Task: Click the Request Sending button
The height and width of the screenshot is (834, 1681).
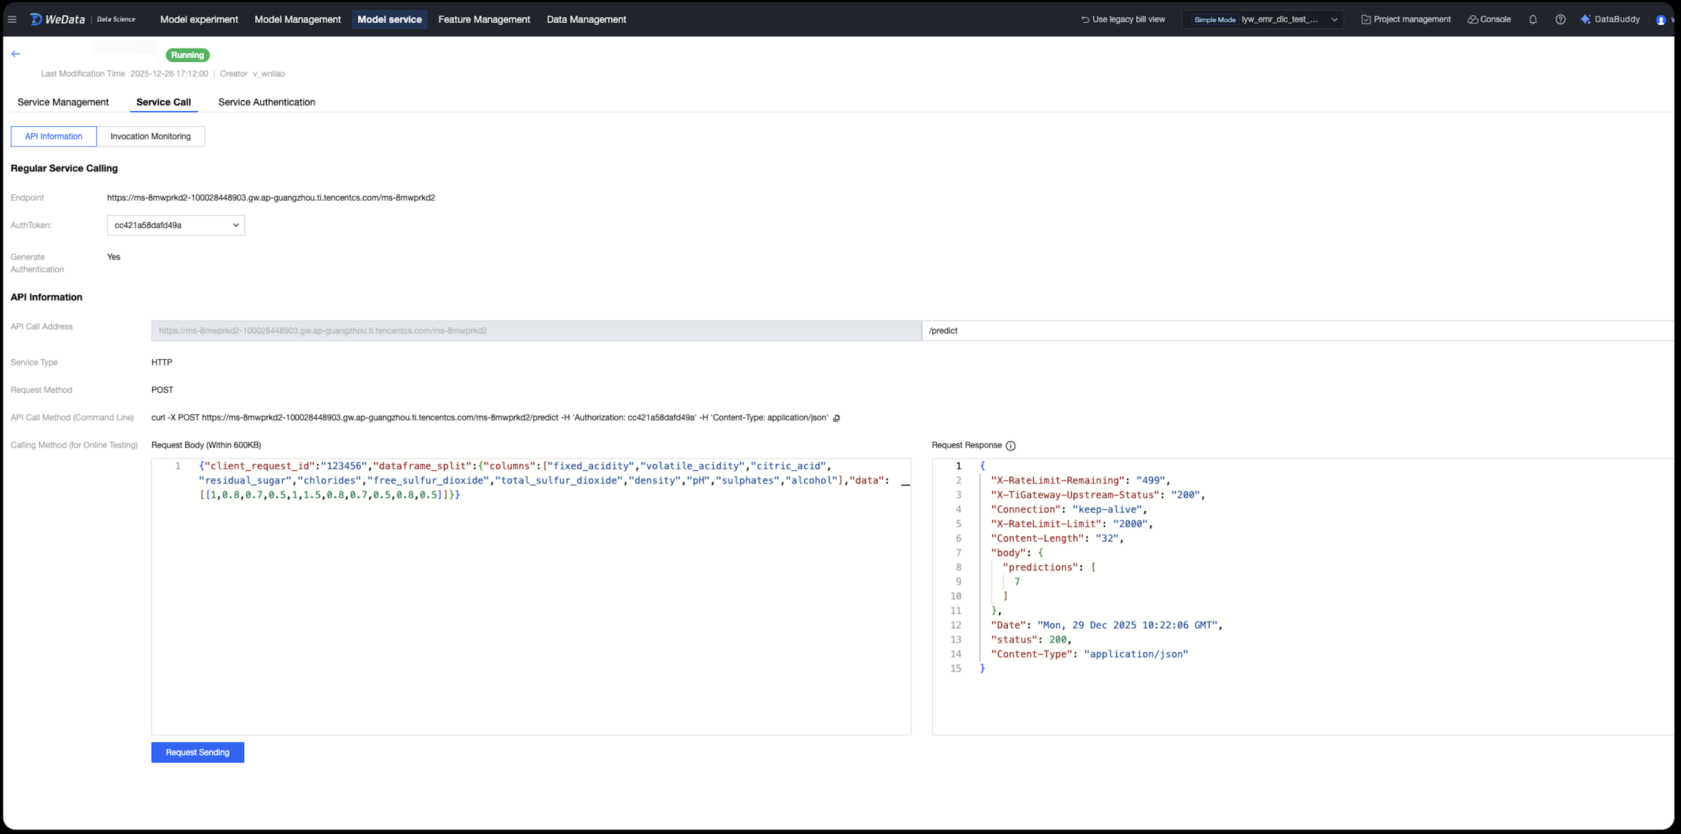Action: click(x=197, y=753)
